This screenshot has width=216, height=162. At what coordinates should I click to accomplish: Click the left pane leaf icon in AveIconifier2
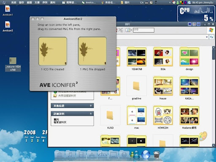coord(53,51)
